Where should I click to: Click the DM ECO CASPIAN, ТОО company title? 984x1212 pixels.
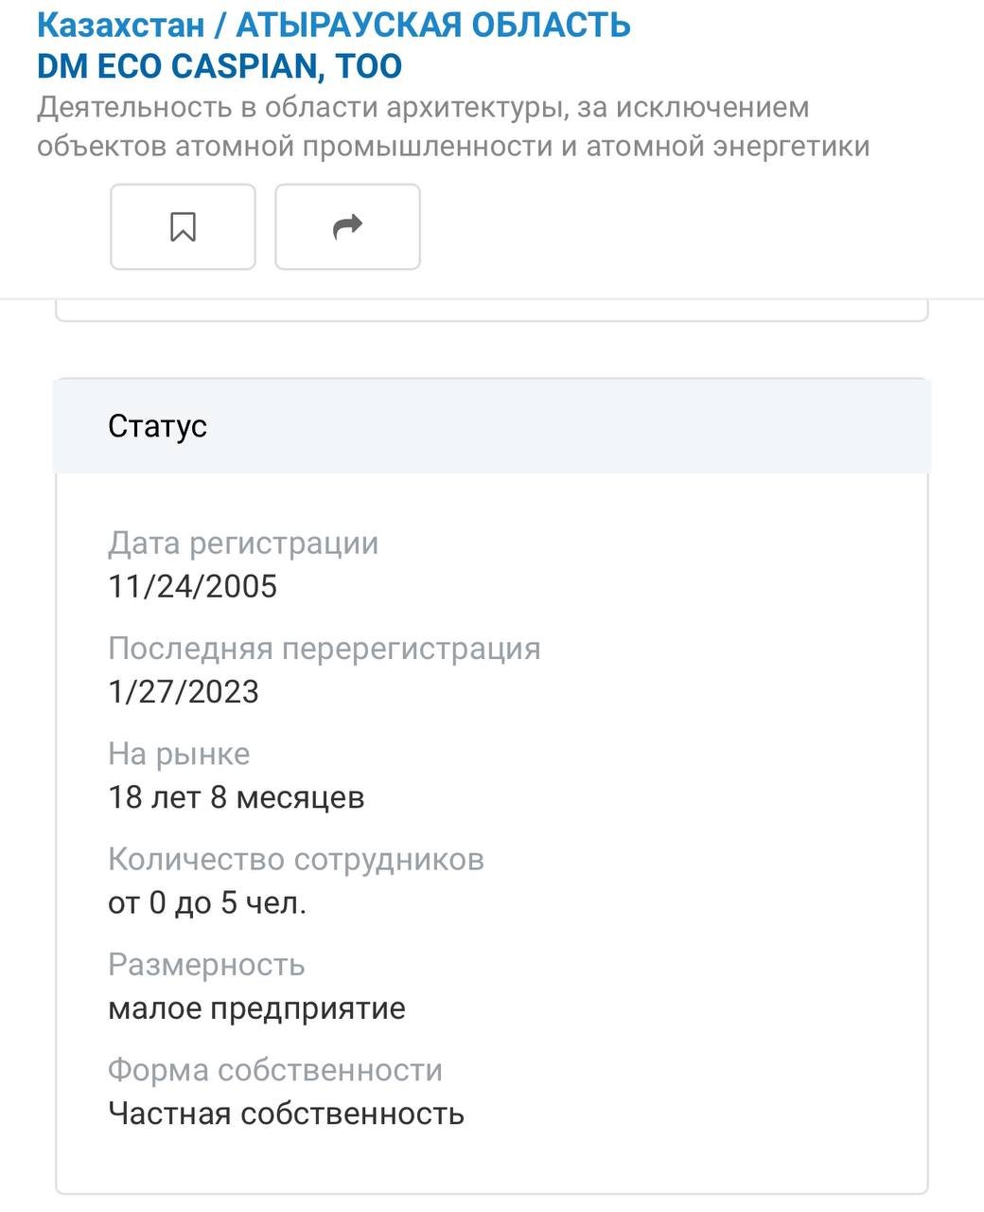click(x=220, y=66)
